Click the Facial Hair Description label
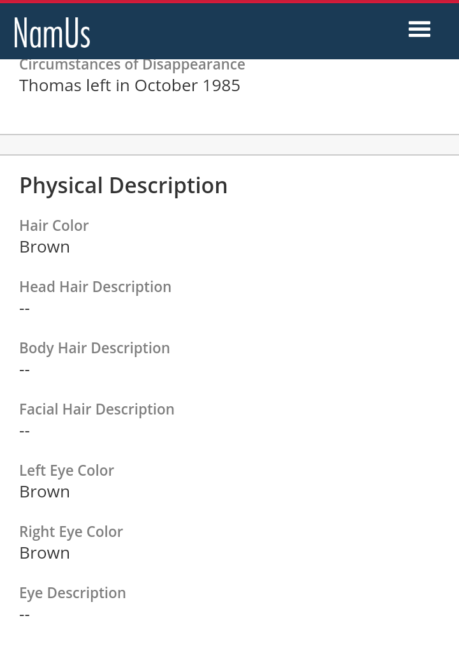The image size is (459, 653). (x=96, y=409)
